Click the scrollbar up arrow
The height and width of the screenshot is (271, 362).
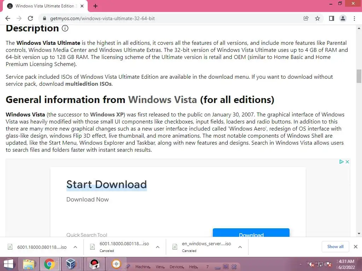pyautogui.click(x=359, y=28)
